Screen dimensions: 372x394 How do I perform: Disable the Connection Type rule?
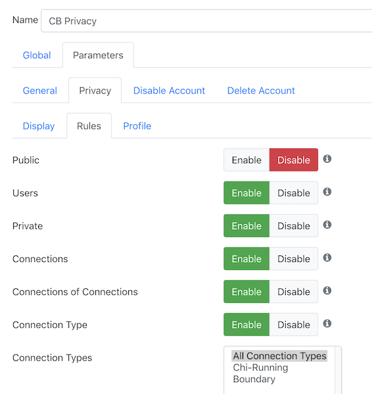click(x=294, y=324)
